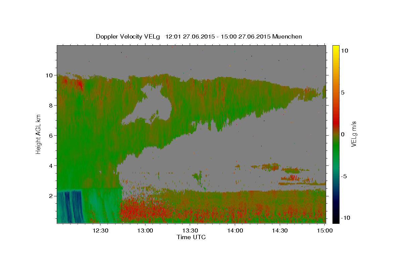The image size is (403, 268).
Task: Click the height axis label '2'
Action: [x=51, y=196]
